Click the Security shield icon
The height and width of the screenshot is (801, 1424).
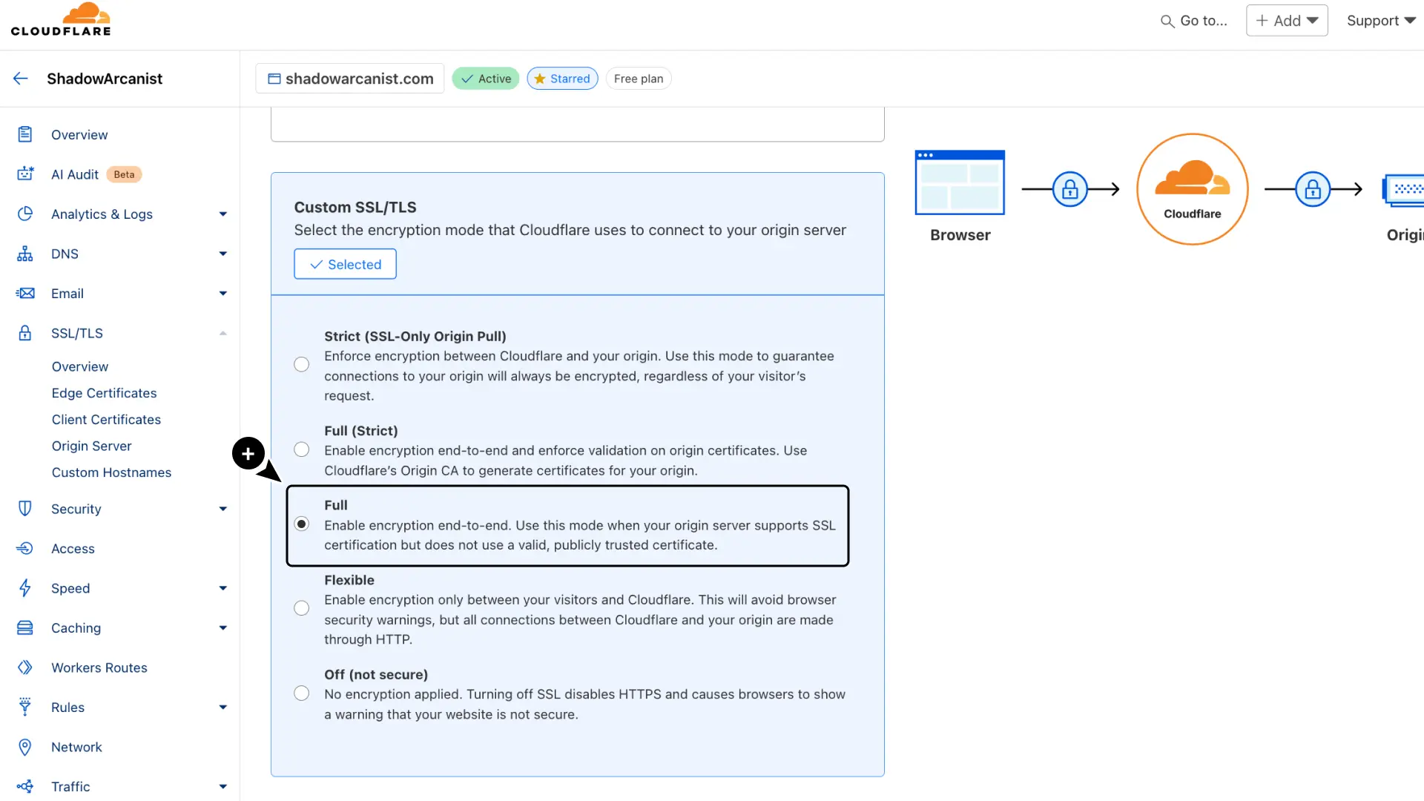click(25, 509)
